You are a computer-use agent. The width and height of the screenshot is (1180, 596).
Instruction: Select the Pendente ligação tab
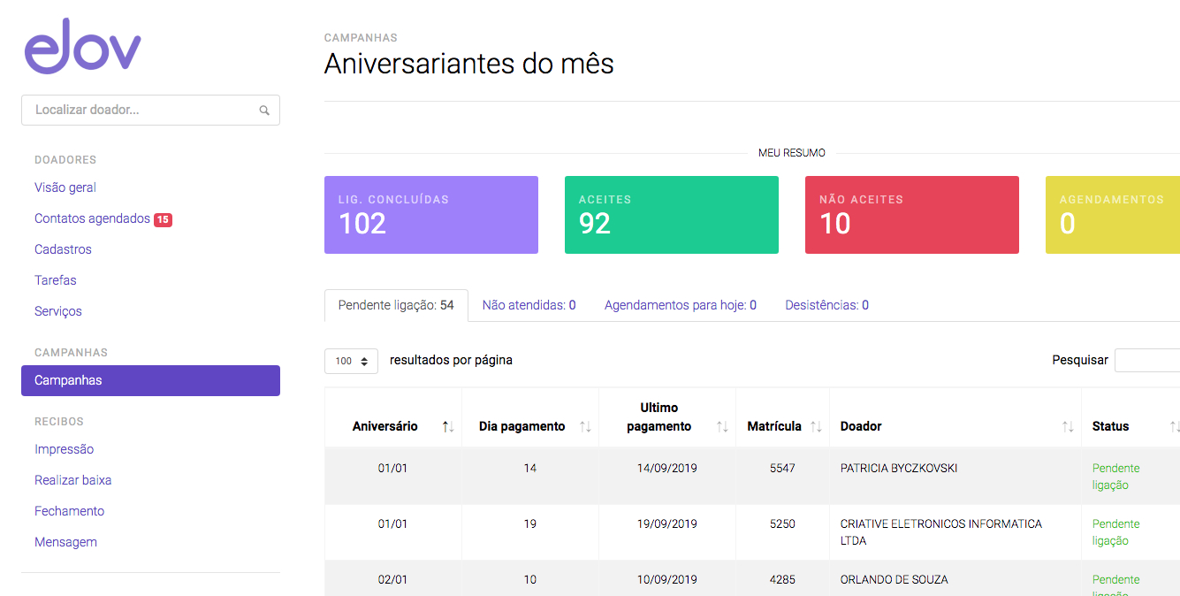point(395,305)
